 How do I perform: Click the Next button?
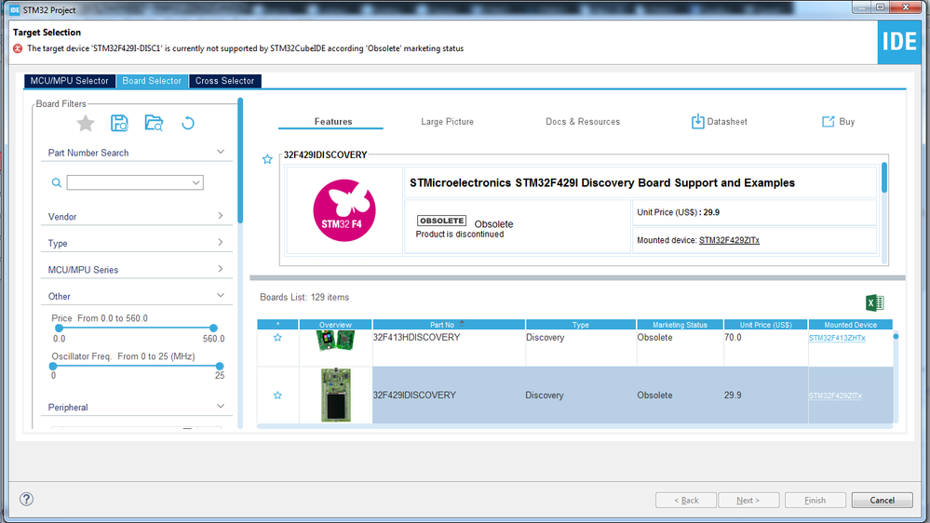tap(748, 500)
